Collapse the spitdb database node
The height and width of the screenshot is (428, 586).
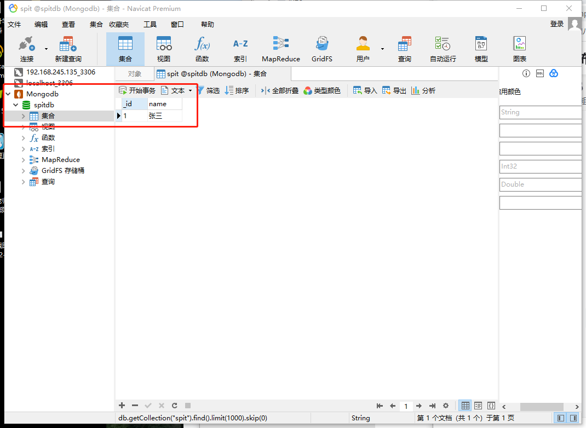pyautogui.click(x=16, y=105)
